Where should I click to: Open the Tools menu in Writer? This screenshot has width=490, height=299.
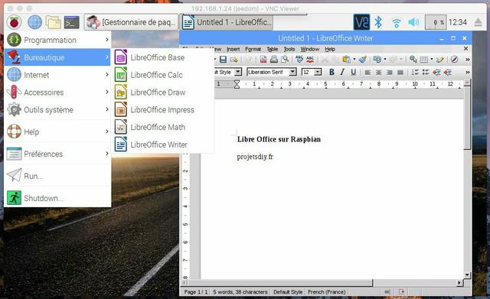[289, 49]
